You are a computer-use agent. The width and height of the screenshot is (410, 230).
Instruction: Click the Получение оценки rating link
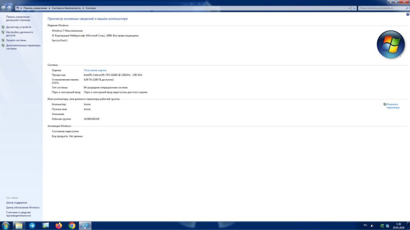95,70
